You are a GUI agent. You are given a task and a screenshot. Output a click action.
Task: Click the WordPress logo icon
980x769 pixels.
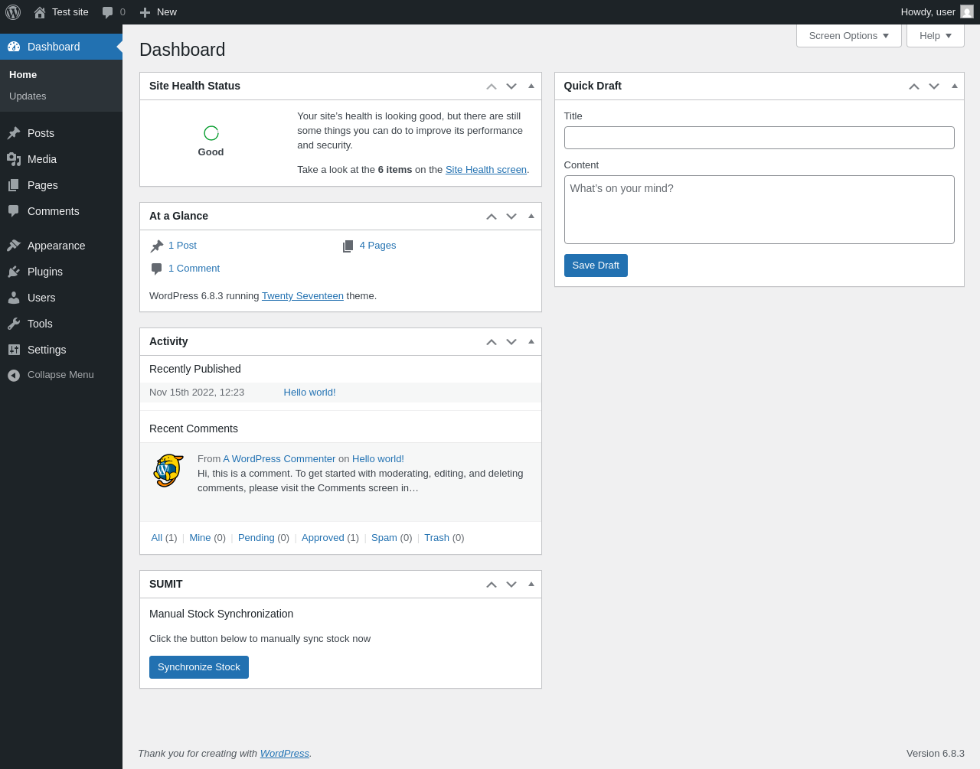click(x=13, y=12)
